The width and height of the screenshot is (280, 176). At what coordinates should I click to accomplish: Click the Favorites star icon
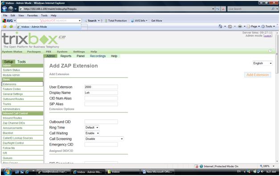[4, 27]
